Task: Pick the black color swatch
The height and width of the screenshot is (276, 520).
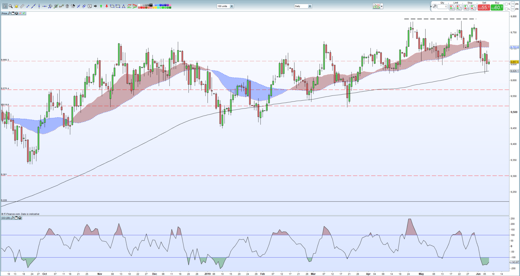Action: pyautogui.click(x=151, y=5)
